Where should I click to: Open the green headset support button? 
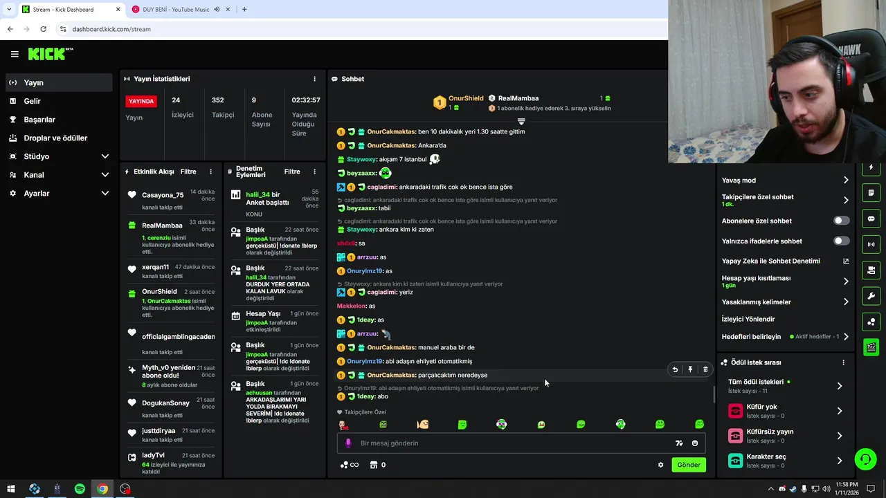click(865, 459)
